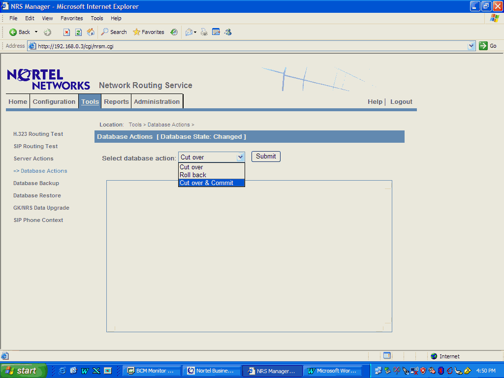
Task: Switch to Nortel Business taskbar window
Action: point(212,371)
